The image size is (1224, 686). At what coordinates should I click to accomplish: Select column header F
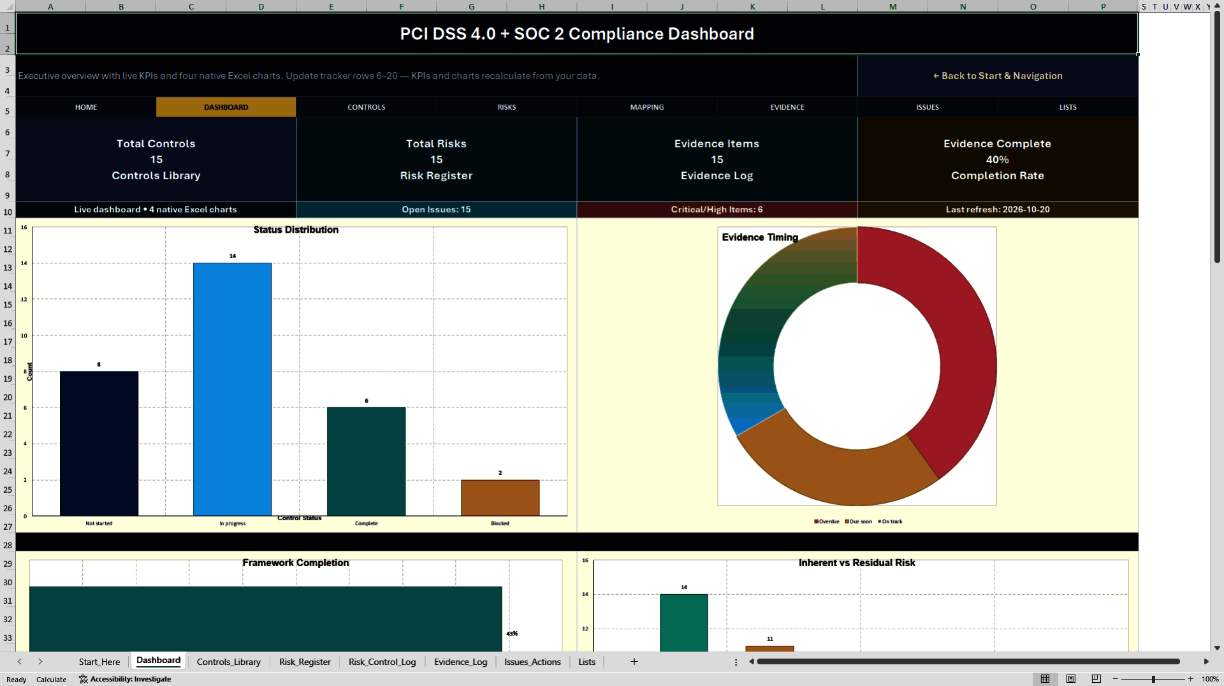click(x=402, y=6)
